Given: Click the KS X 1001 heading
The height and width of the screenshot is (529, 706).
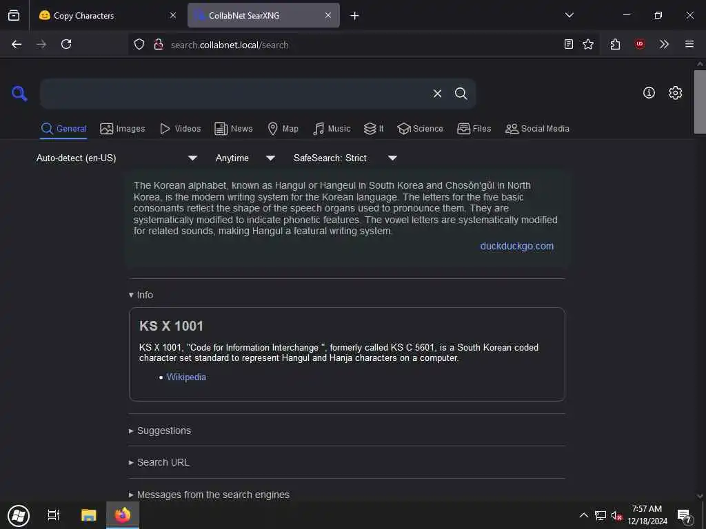Looking at the screenshot, I should pyautogui.click(x=171, y=326).
